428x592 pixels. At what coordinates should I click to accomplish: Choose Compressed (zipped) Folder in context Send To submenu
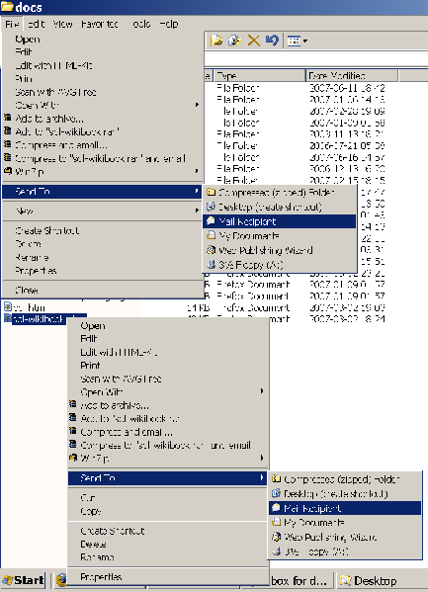[345, 479]
